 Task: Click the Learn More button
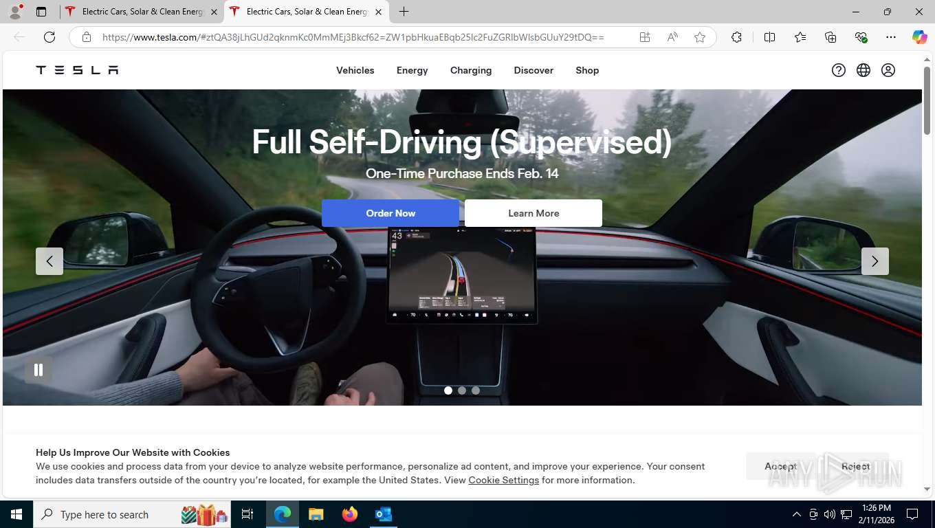[x=533, y=213]
